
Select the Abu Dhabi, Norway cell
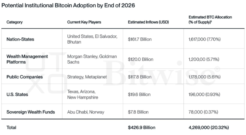click(x=86, y=112)
